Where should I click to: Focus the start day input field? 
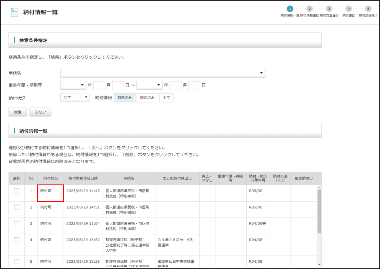pyautogui.click(x=118, y=85)
